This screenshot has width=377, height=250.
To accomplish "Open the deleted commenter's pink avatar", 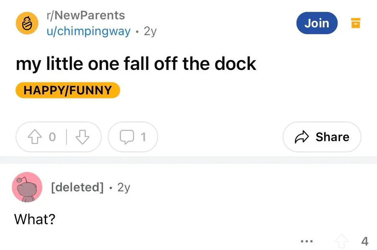I will click(x=27, y=187).
